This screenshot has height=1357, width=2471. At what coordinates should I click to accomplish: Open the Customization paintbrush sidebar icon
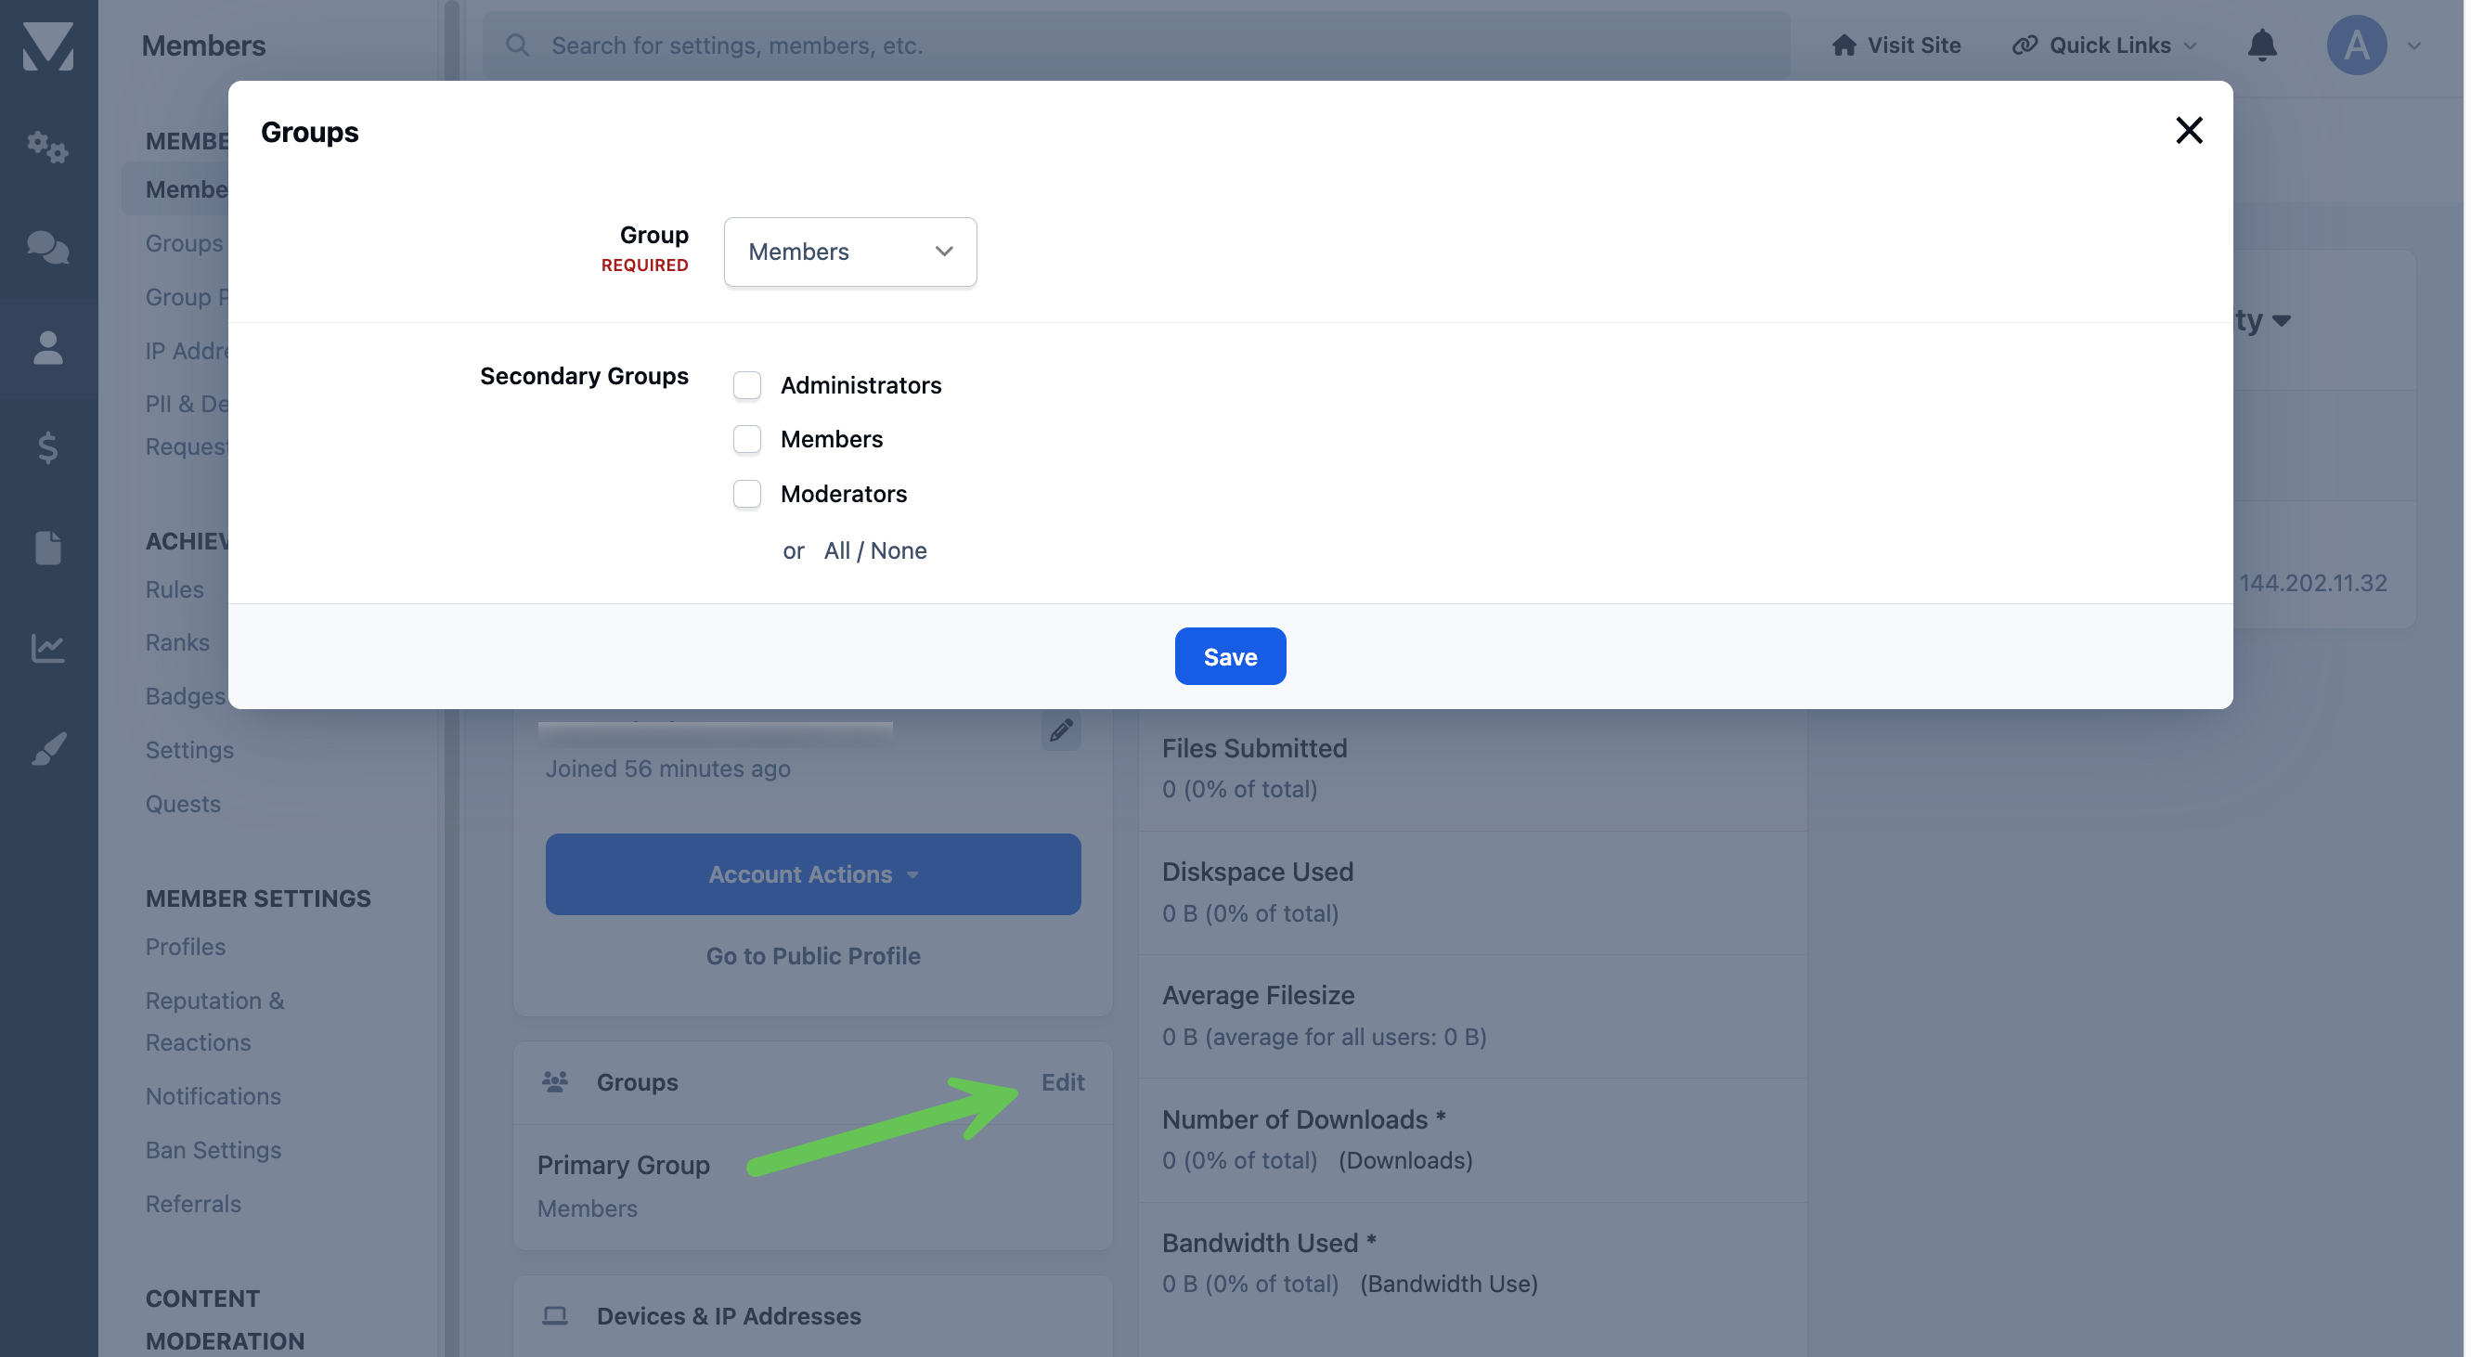click(47, 749)
